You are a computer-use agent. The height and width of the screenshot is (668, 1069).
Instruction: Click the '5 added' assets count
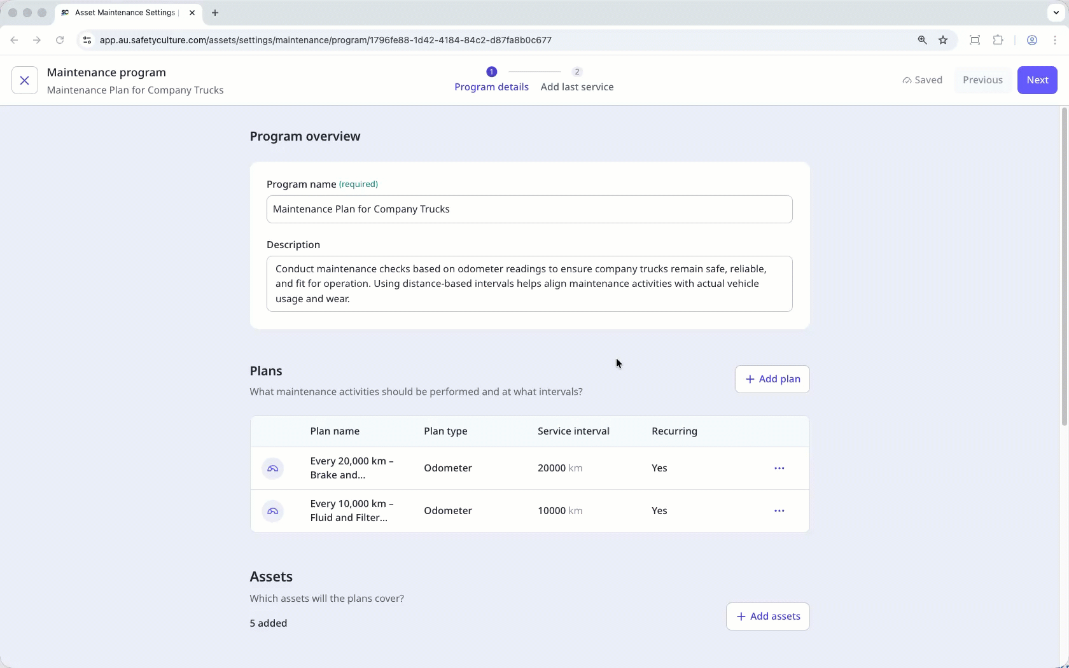coord(269,623)
